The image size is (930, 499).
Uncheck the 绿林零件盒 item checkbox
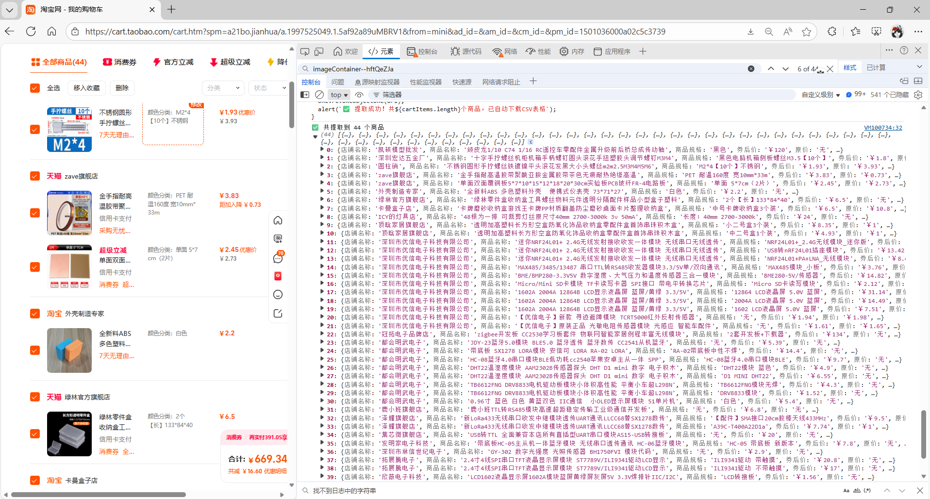coord(35,433)
